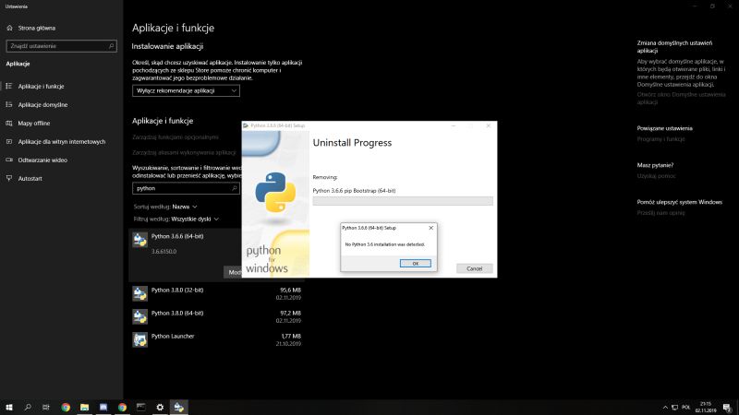Image resolution: width=739 pixels, height=415 pixels.
Task: Open Aplikacje domyślne in the sidebar
Action: point(42,105)
